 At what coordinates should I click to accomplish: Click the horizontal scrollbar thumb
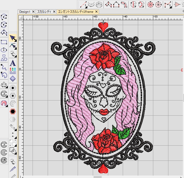[x=97, y=177]
